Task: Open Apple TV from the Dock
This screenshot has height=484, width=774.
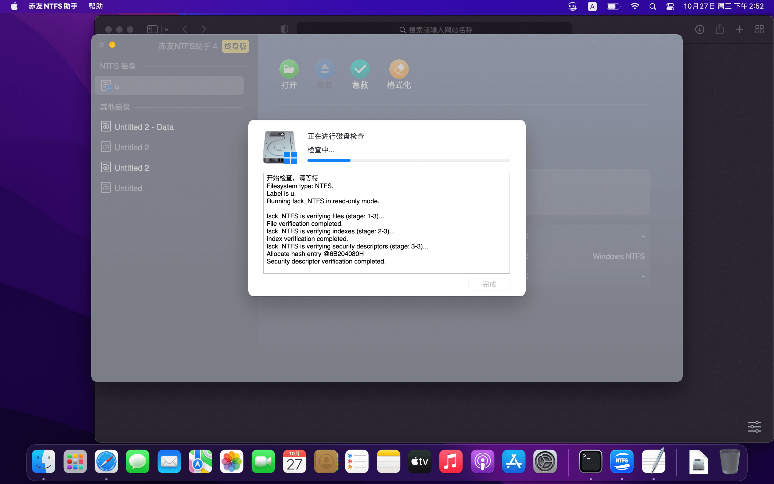Action: [420, 461]
